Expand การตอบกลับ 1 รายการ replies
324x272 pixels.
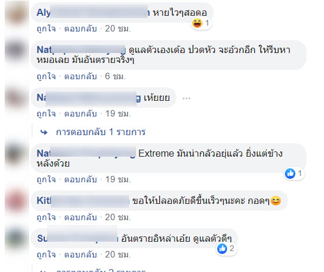(x=100, y=132)
